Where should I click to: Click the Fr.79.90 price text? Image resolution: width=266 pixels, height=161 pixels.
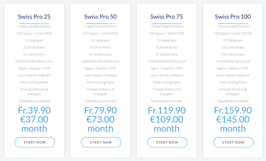click(101, 110)
